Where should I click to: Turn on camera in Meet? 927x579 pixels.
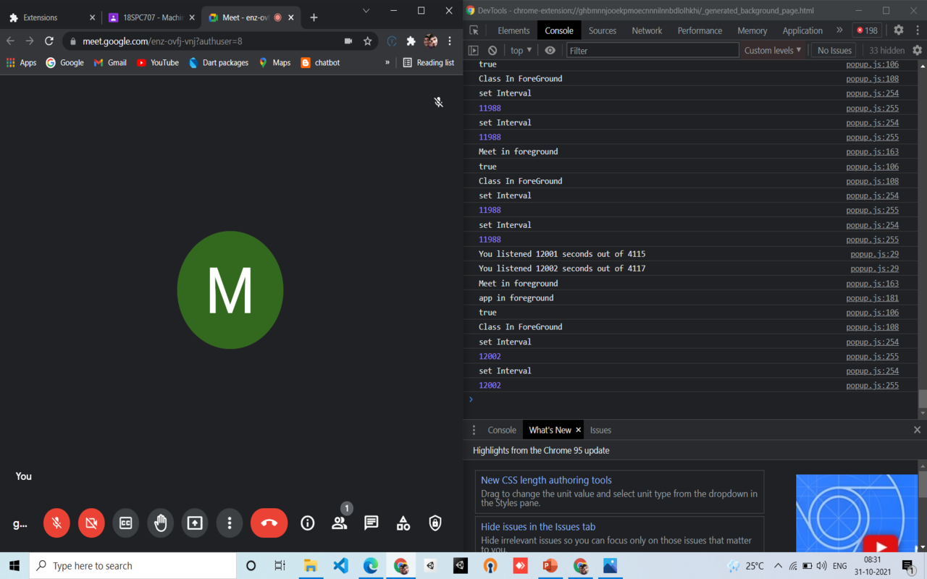pos(91,523)
